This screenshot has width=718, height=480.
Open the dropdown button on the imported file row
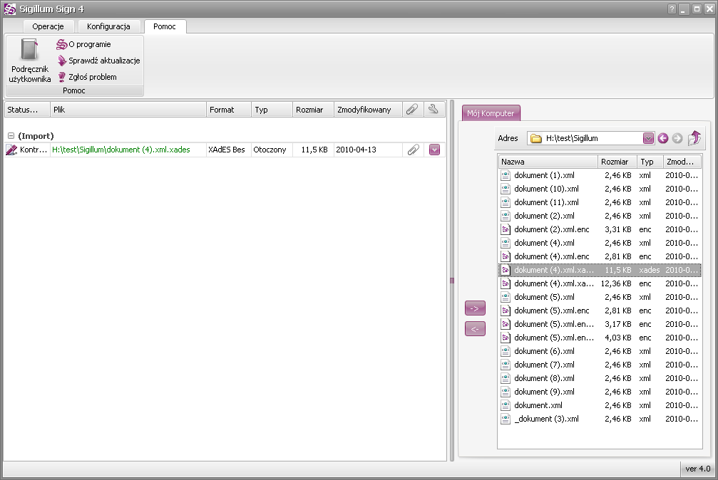(x=434, y=150)
